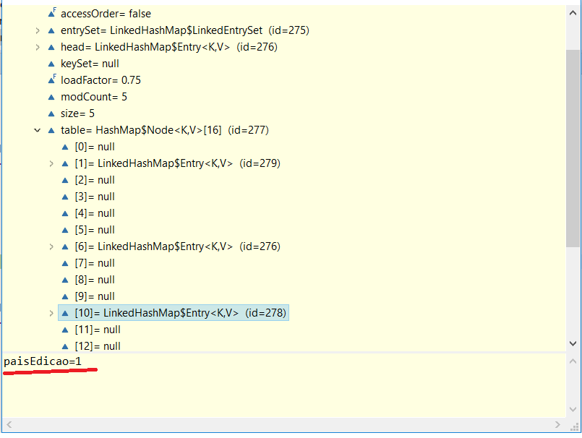Click the detail pane scroll-up arrow

click(573, 361)
